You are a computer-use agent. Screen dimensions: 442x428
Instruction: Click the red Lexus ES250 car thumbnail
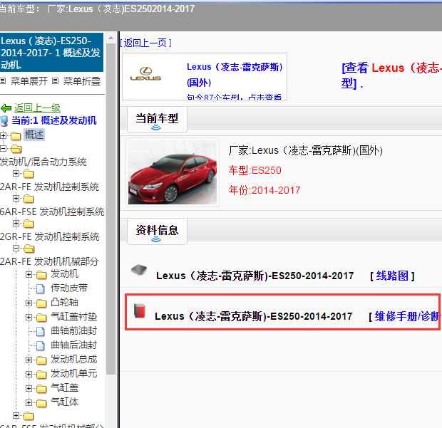[x=173, y=172]
